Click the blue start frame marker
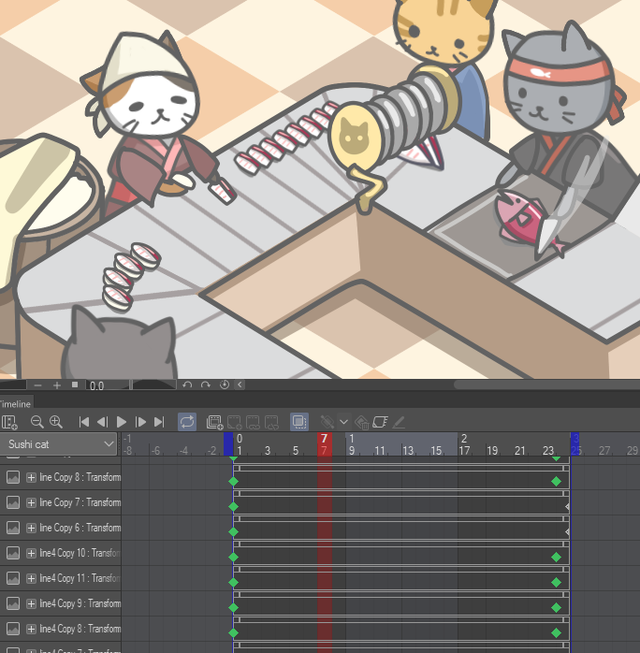The width and height of the screenshot is (640, 653). [x=228, y=444]
